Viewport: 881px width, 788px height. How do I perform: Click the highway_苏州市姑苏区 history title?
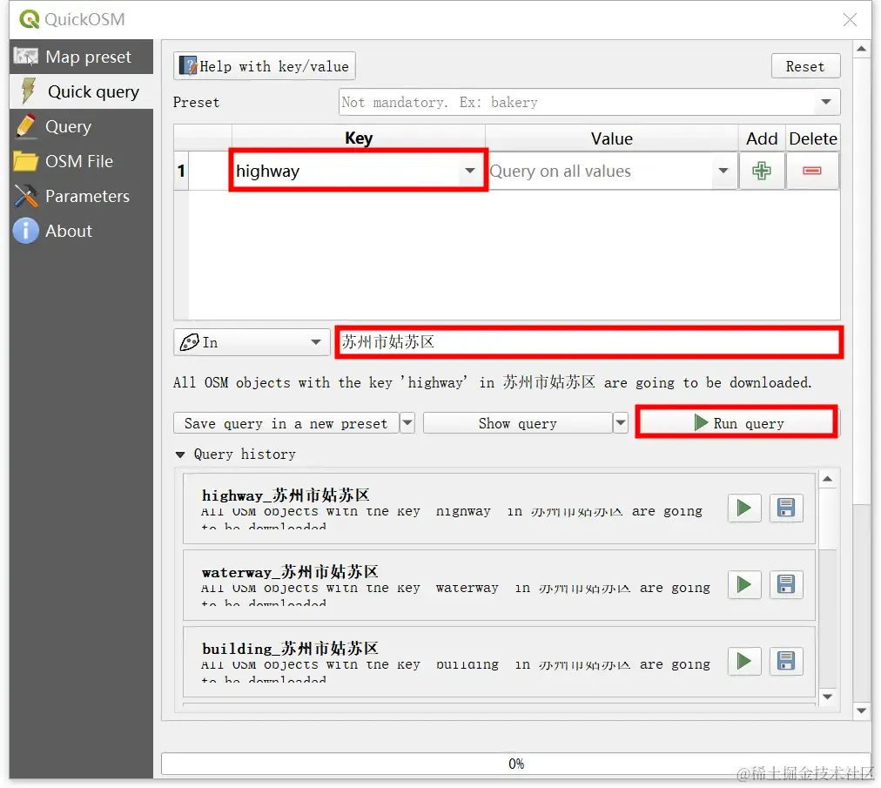pyautogui.click(x=286, y=495)
